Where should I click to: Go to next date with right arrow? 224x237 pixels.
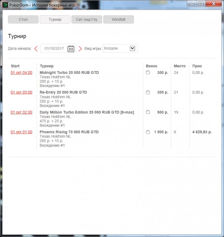80,49
